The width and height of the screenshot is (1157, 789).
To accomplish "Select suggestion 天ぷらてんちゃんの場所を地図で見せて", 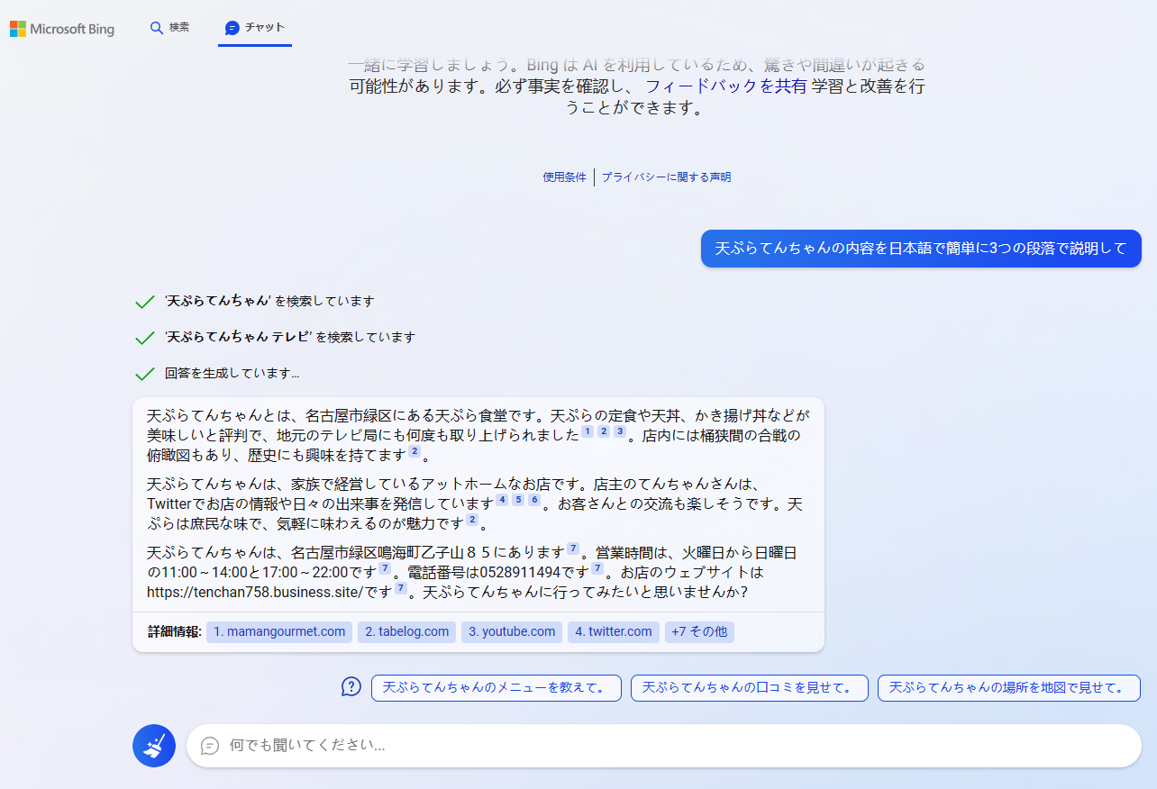I will click(1008, 688).
